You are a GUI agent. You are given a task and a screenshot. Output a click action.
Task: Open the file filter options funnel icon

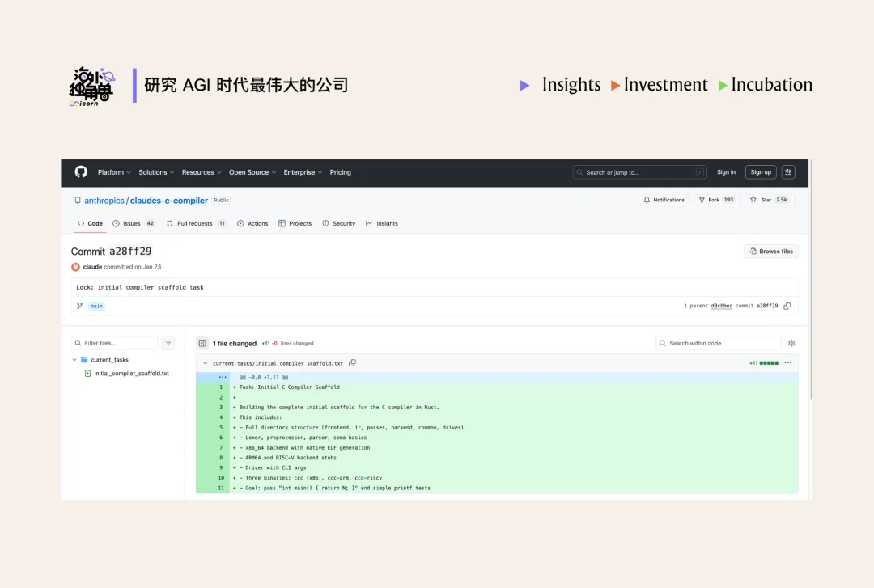click(x=168, y=342)
